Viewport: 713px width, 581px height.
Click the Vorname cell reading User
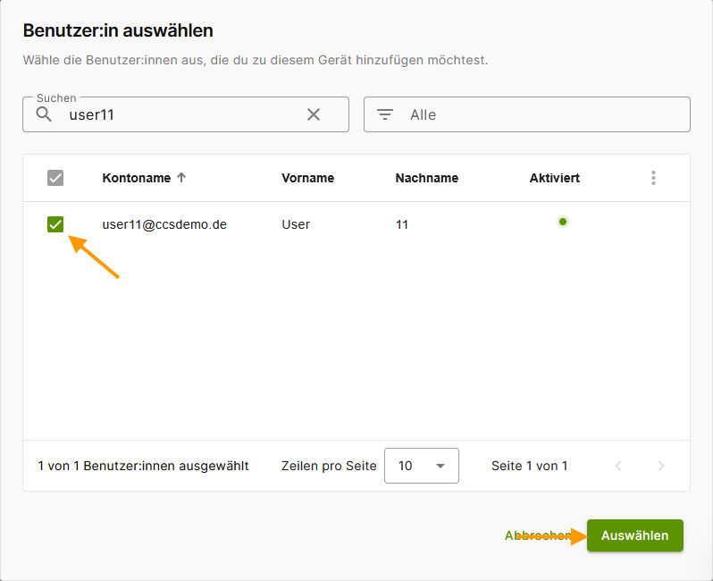click(296, 224)
